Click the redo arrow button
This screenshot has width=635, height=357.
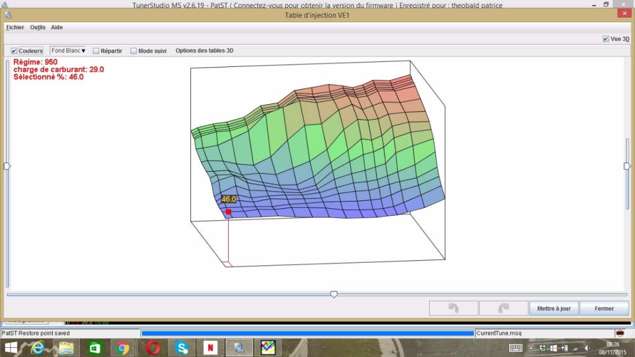(504, 309)
